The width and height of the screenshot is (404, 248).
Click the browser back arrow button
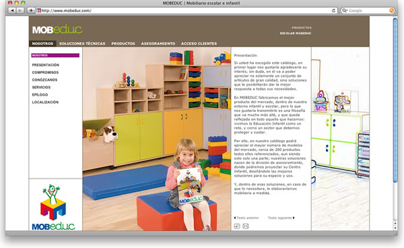point(12,11)
